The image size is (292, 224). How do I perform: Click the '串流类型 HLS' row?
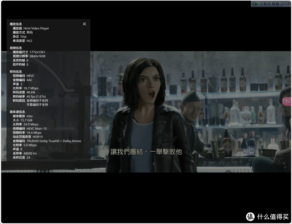click(x=22, y=41)
